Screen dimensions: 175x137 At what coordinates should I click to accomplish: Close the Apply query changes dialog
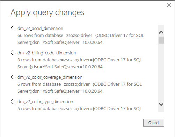pyautogui.click(x=169, y=5)
